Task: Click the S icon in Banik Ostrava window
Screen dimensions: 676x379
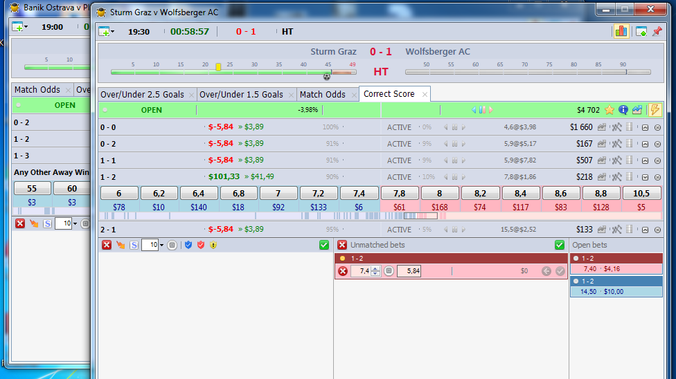Action: pyautogui.click(x=47, y=223)
